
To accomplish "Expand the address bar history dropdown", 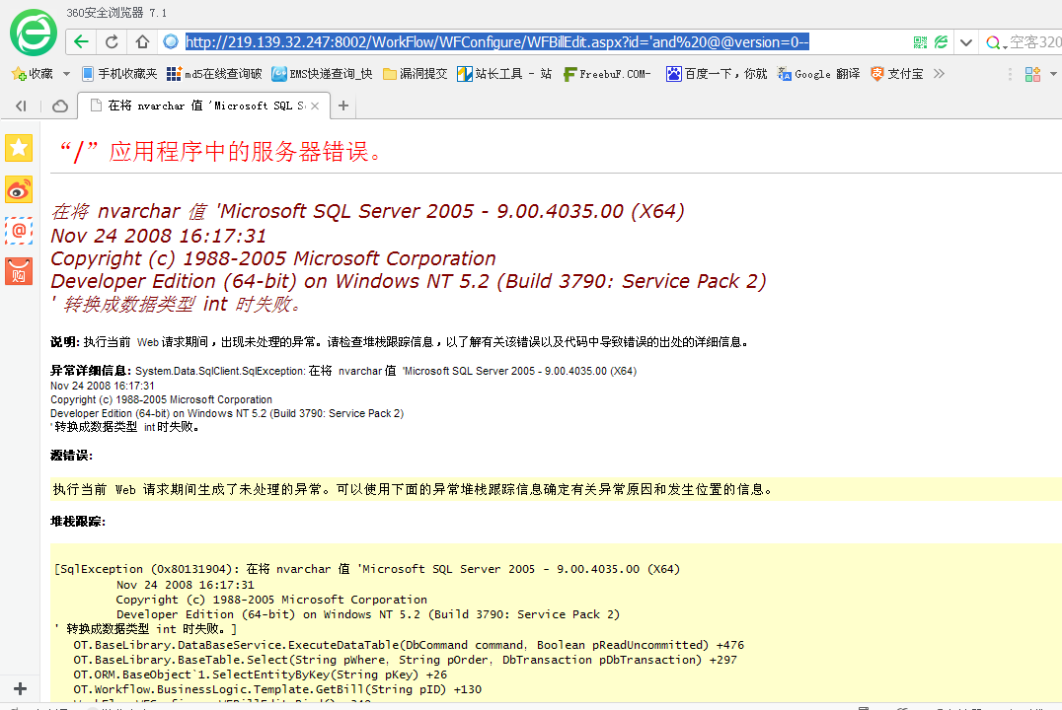I will pyautogui.click(x=966, y=42).
